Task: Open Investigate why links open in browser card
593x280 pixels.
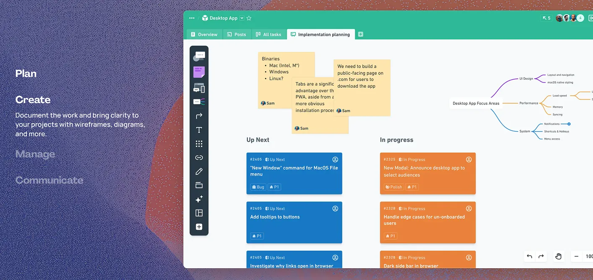Action: click(294, 259)
